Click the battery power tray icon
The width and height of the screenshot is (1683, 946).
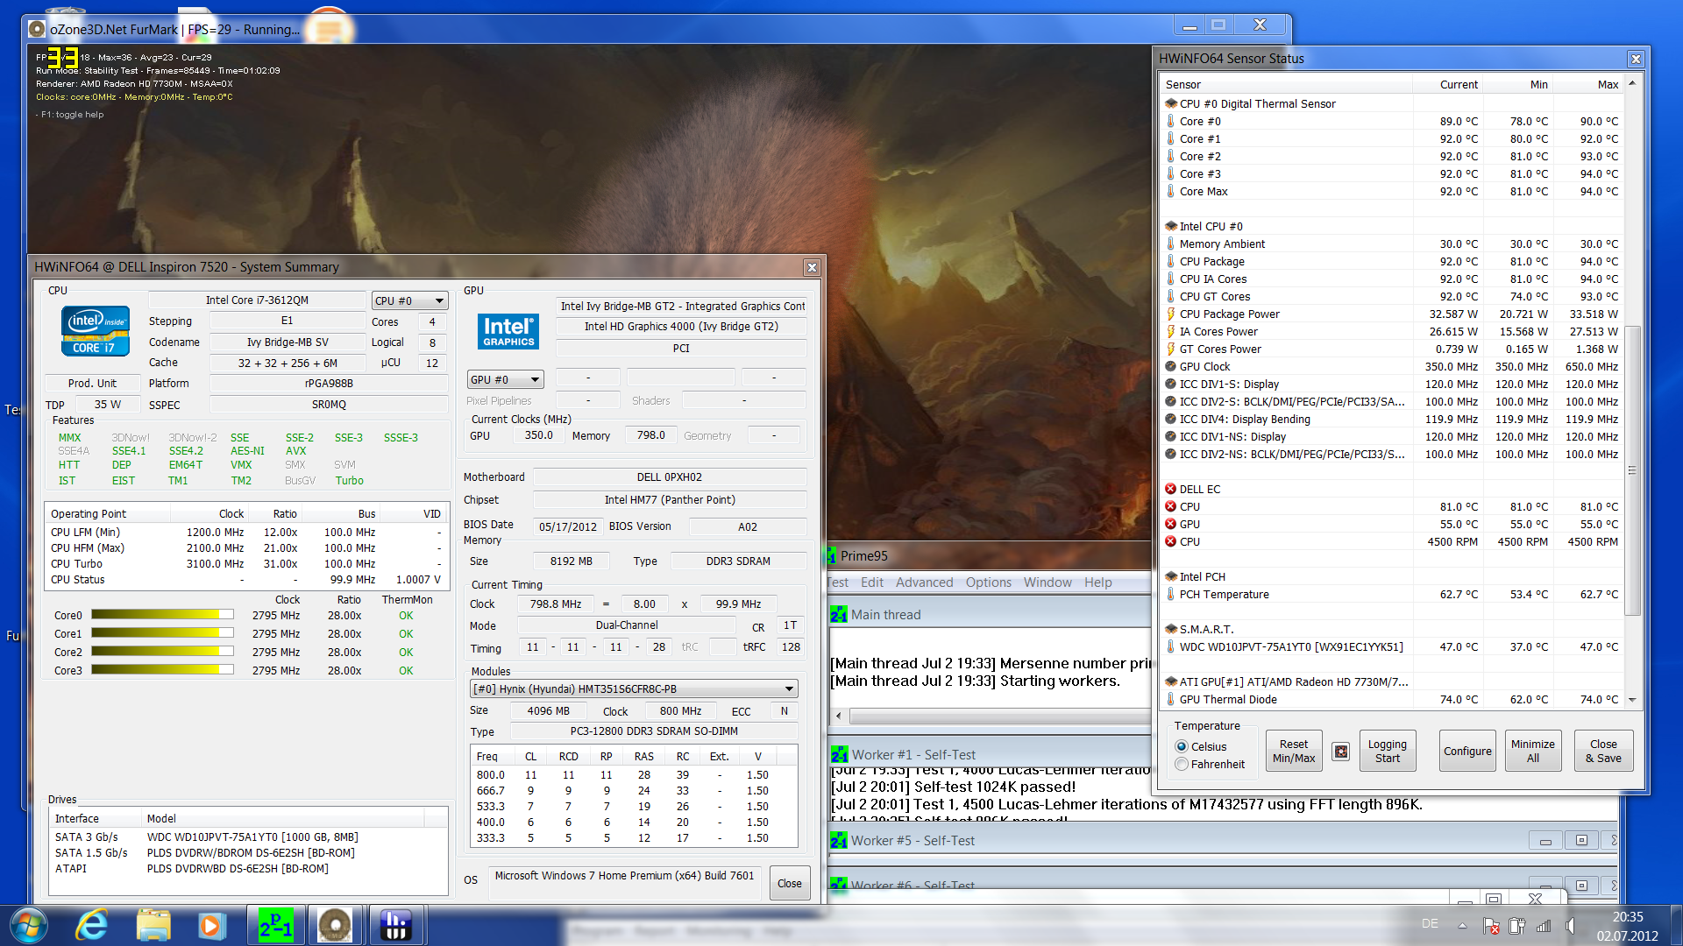point(1517,925)
